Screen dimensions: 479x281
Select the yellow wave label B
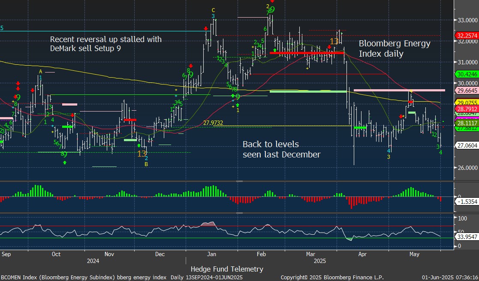tap(146, 164)
